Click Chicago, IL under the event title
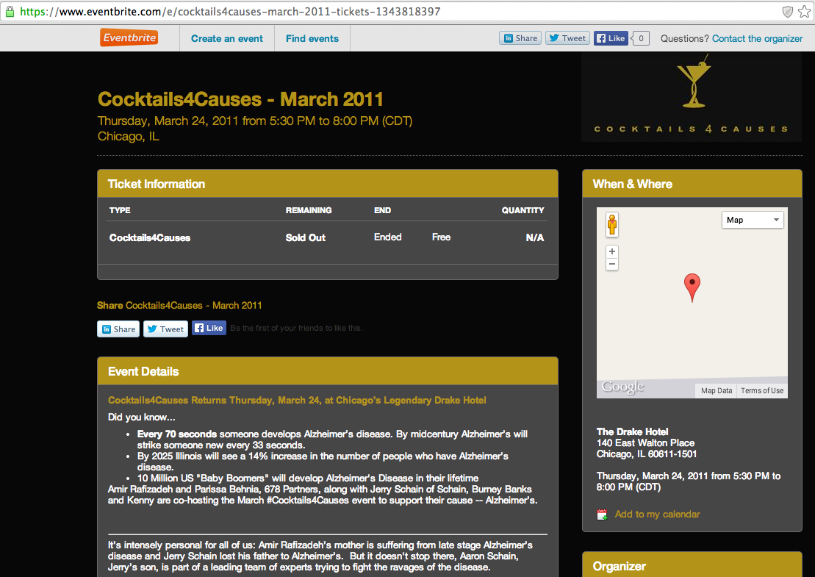Image resolution: width=815 pixels, height=577 pixels. pyautogui.click(x=129, y=136)
